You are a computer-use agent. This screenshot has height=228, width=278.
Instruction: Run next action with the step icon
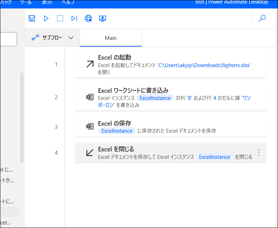click(x=74, y=18)
